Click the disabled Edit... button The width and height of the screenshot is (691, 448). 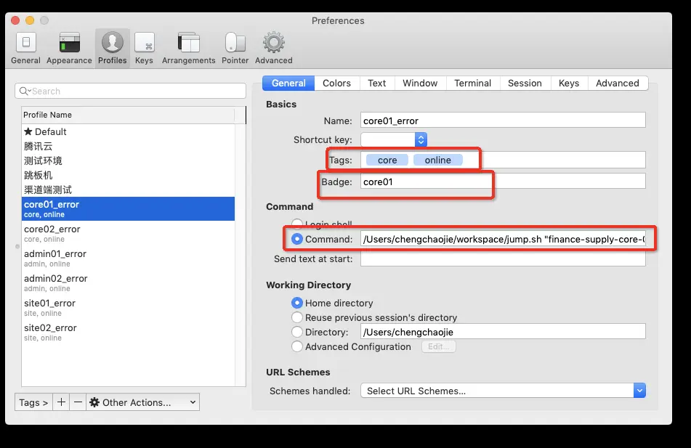438,346
